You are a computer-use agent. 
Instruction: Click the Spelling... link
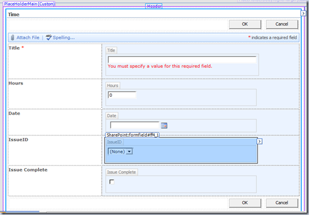tap(64, 38)
